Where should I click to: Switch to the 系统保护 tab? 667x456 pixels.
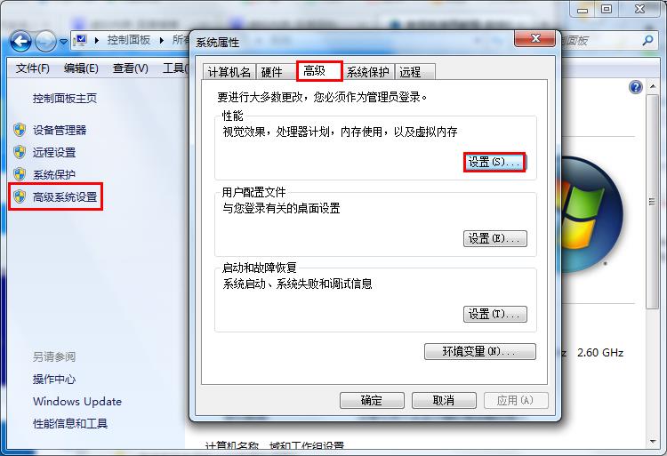click(x=368, y=72)
